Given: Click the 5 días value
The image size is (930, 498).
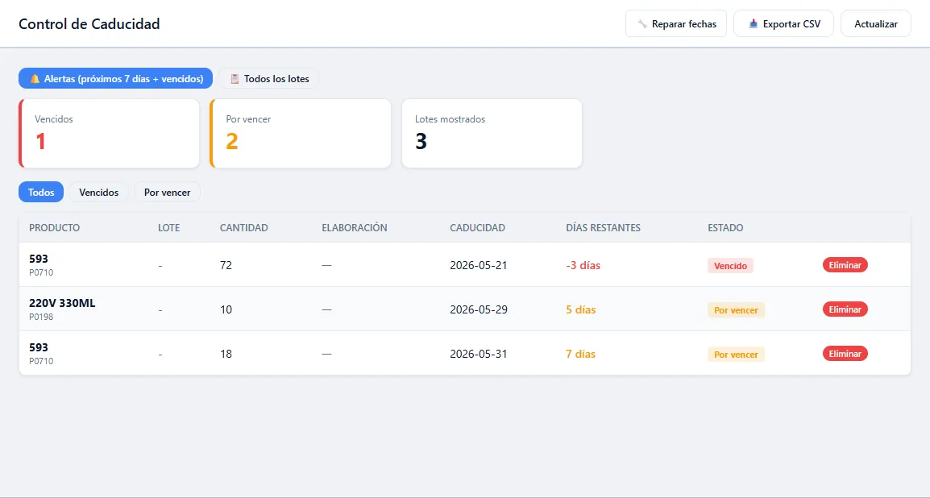Looking at the screenshot, I should pyautogui.click(x=581, y=309).
